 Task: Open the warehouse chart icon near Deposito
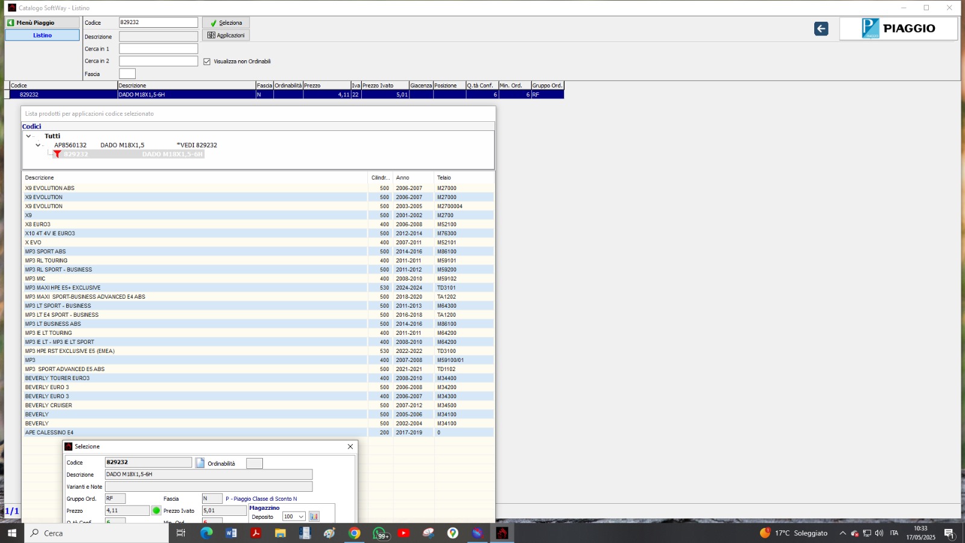tap(314, 516)
